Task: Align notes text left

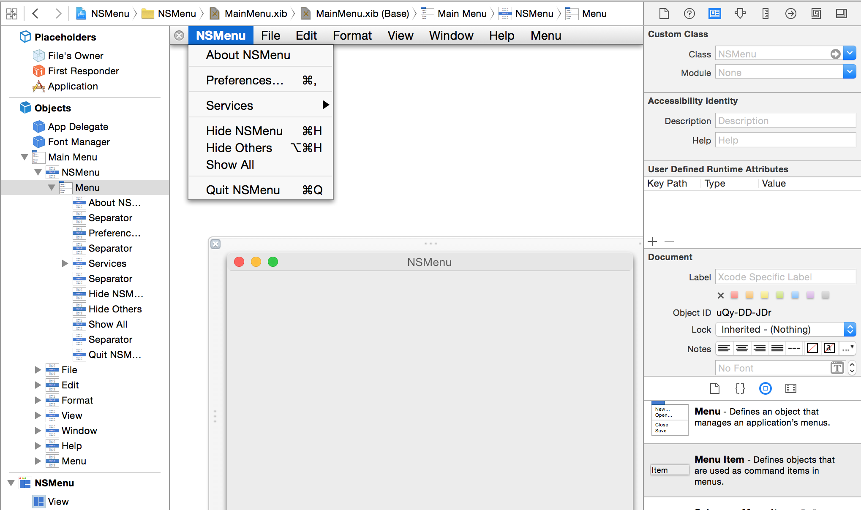Action: tap(724, 348)
